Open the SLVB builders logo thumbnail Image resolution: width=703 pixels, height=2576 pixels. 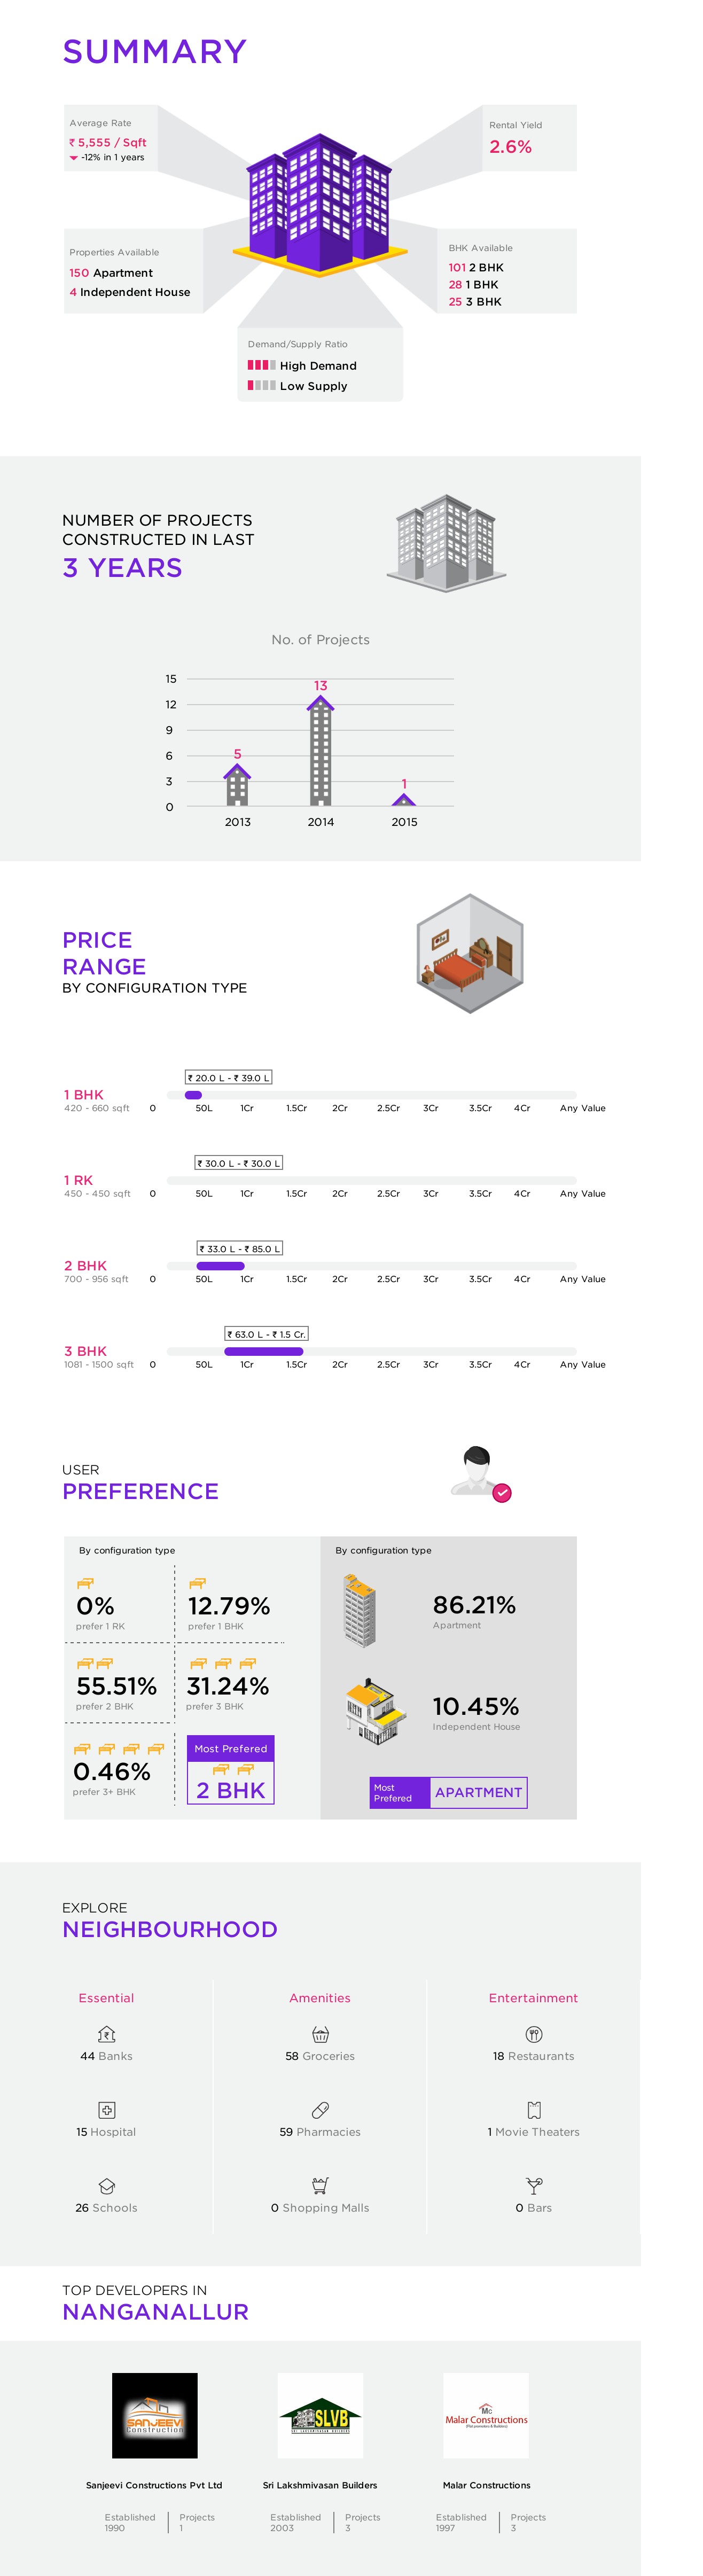tap(320, 2415)
